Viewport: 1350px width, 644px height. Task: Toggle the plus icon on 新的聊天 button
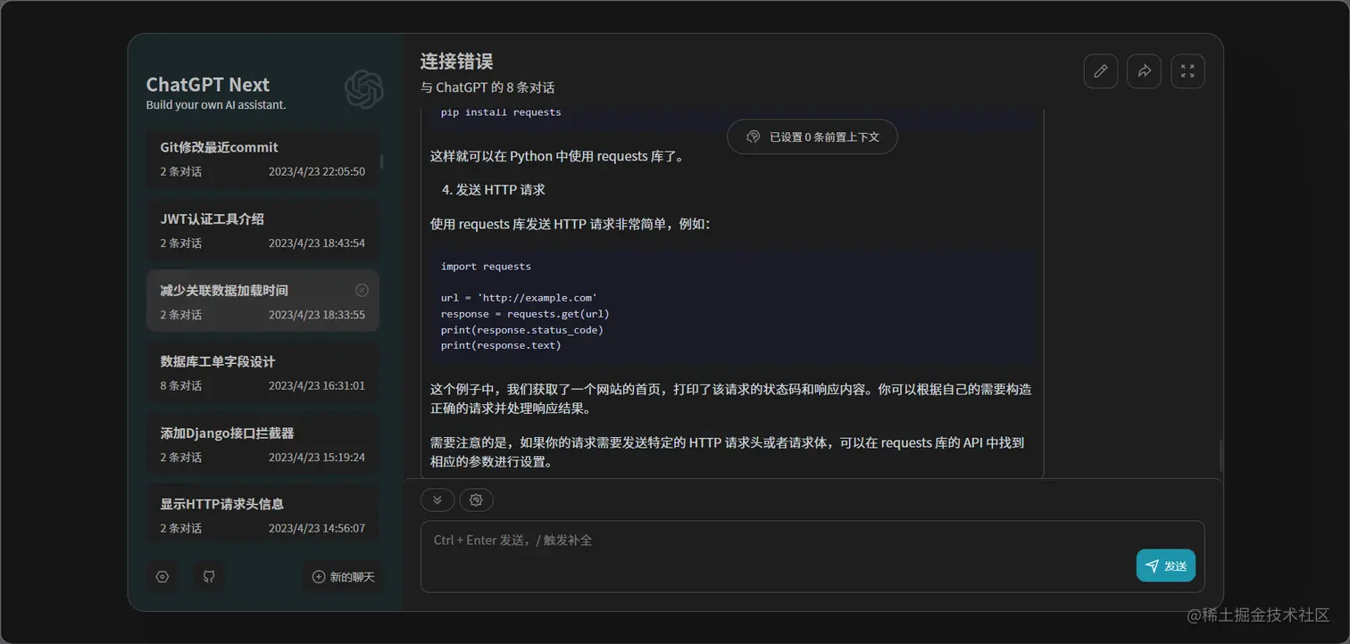click(x=318, y=576)
